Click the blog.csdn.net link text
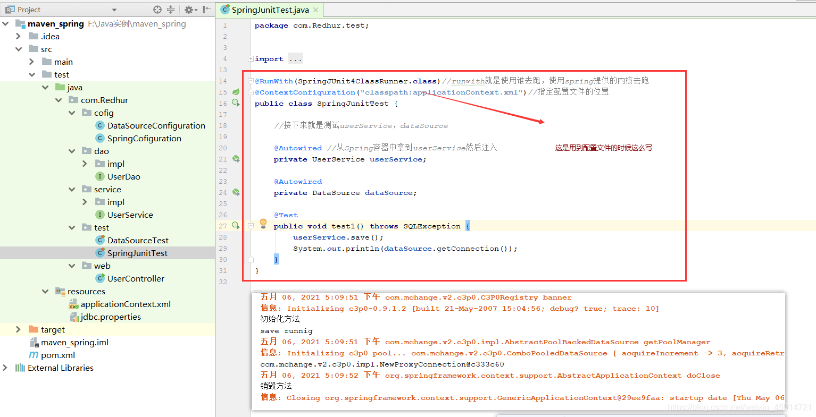Image resolution: width=816 pixels, height=417 pixels. pos(739,407)
